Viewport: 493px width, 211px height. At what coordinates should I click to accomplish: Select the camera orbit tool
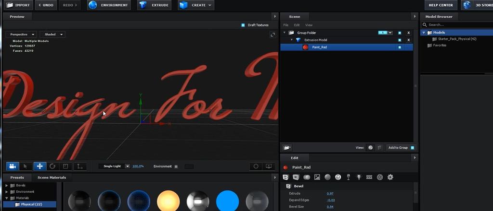click(x=13, y=166)
